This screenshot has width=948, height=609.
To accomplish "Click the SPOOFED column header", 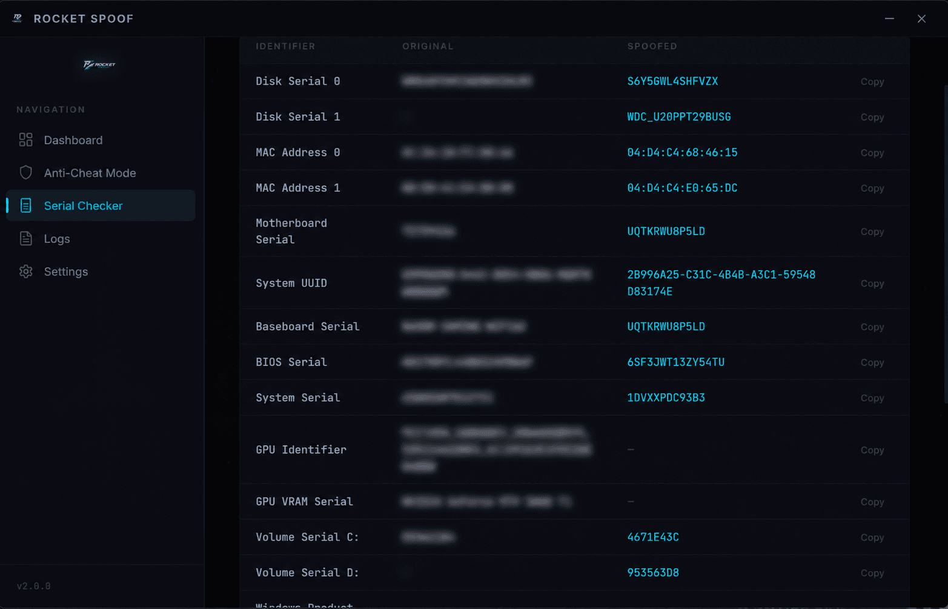I will point(652,46).
